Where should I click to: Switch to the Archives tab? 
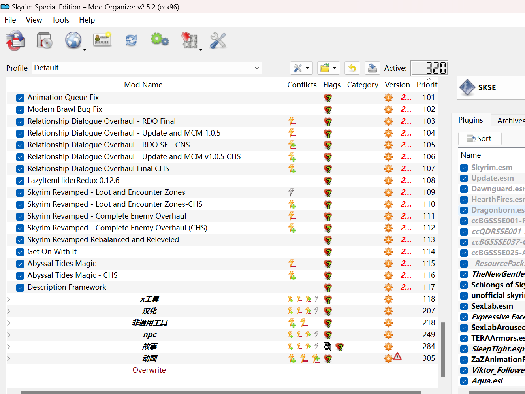[x=510, y=121]
